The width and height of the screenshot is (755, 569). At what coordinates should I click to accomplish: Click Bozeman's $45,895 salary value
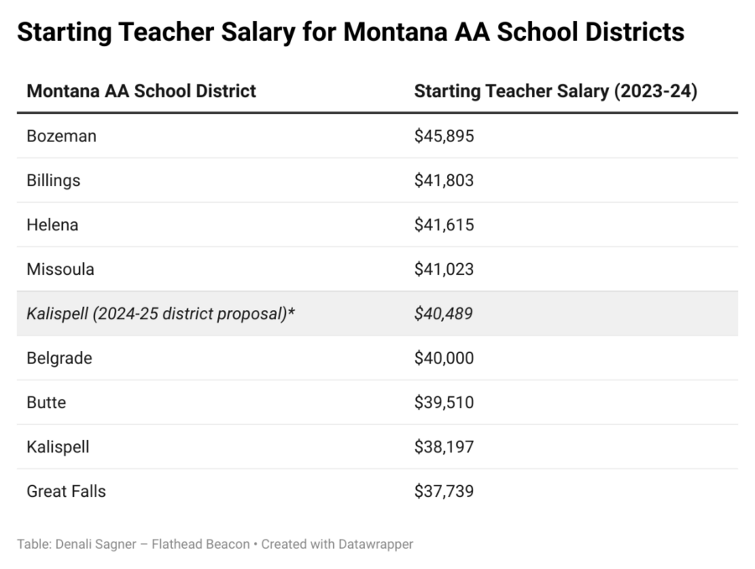coord(444,136)
